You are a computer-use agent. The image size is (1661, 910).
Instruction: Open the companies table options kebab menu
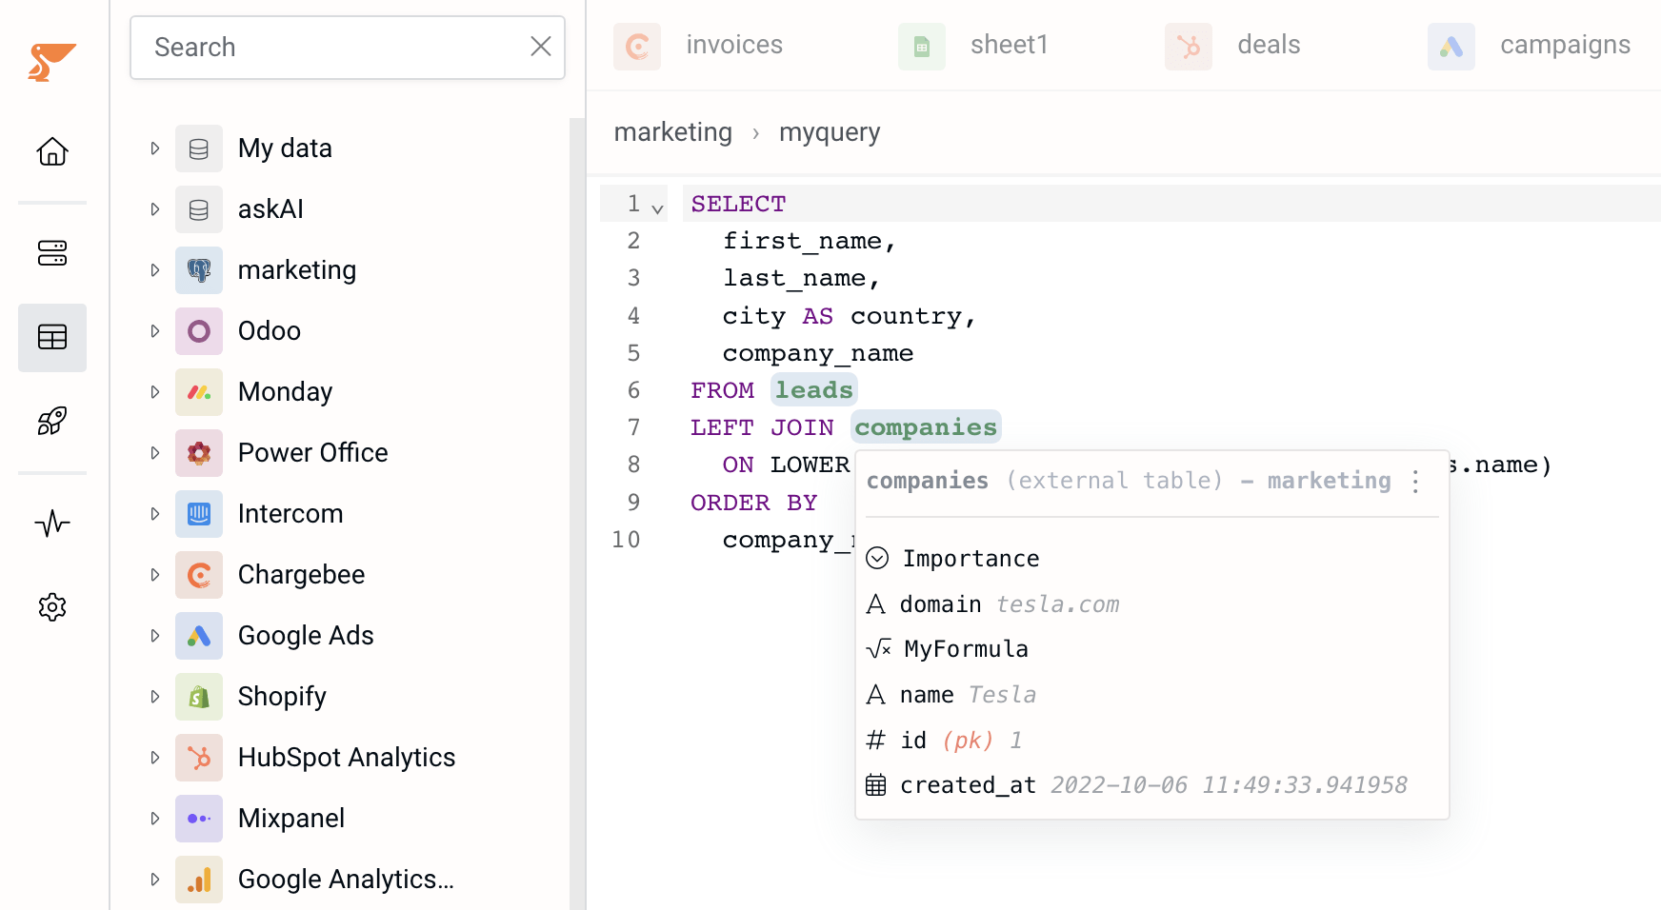(x=1415, y=483)
